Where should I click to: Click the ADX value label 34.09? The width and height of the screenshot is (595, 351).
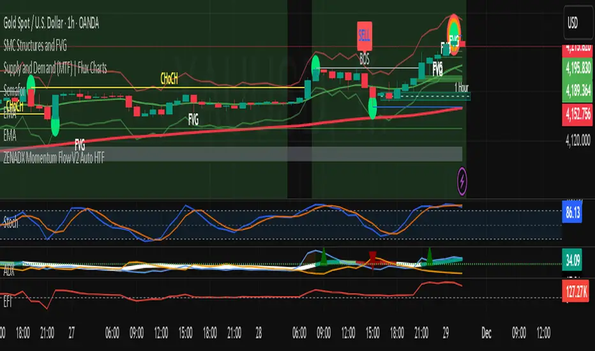tap(572, 260)
